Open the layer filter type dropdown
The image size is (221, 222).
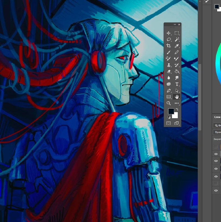(x=217, y=125)
